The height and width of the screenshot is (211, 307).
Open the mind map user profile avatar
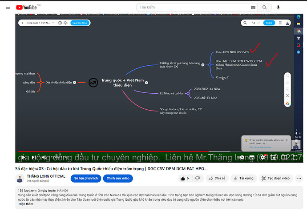click(287, 23)
